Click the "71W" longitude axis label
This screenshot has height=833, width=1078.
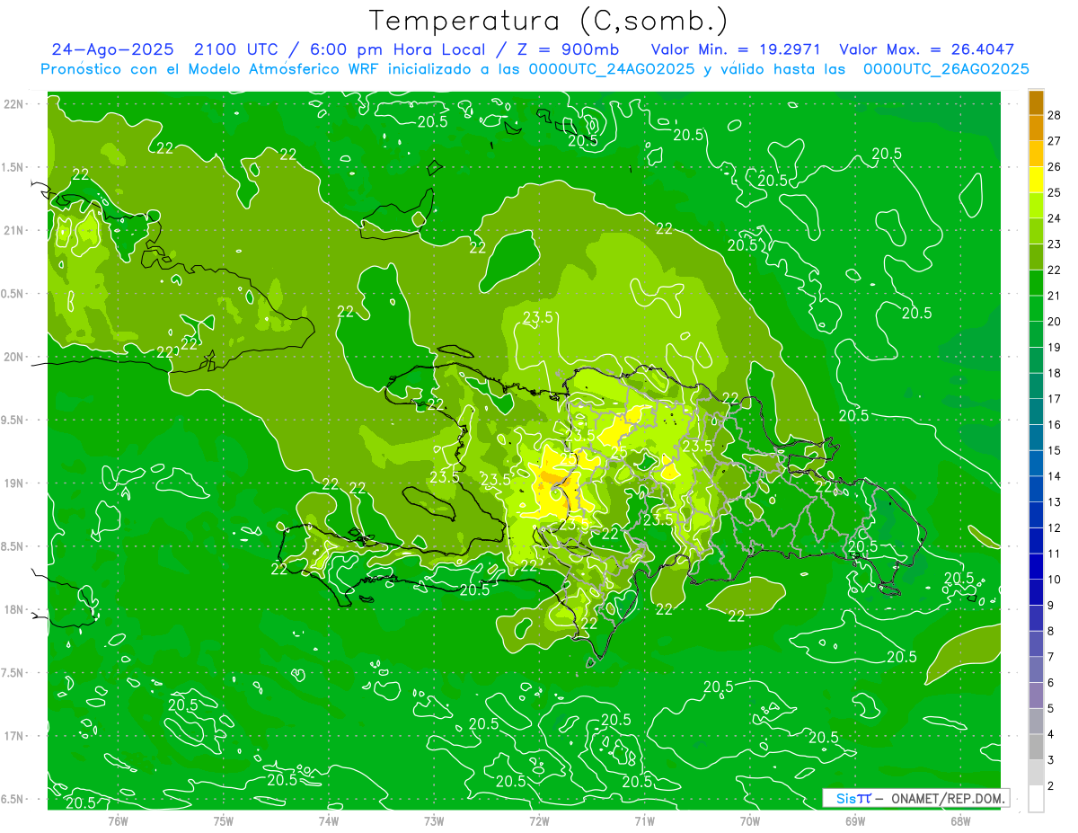click(x=644, y=820)
